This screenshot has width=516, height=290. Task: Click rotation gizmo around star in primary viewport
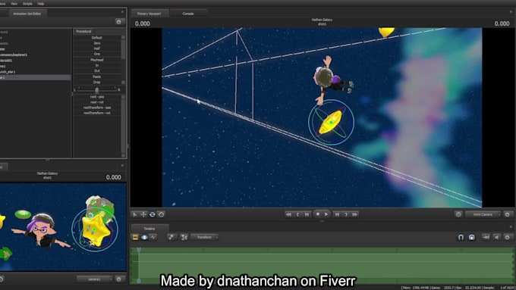[331, 122]
